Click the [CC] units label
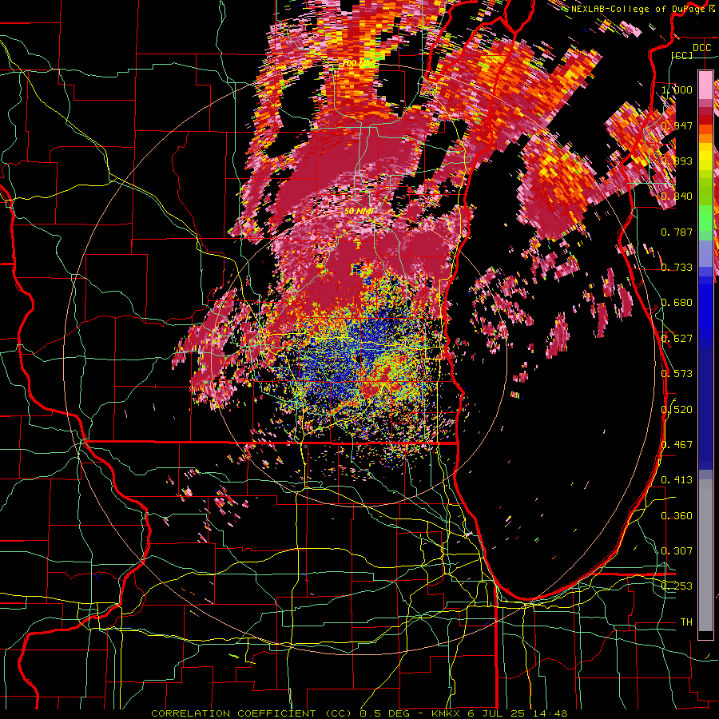This screenshot has height=719, width=719. pyautogui.click(x=682, y=55)
